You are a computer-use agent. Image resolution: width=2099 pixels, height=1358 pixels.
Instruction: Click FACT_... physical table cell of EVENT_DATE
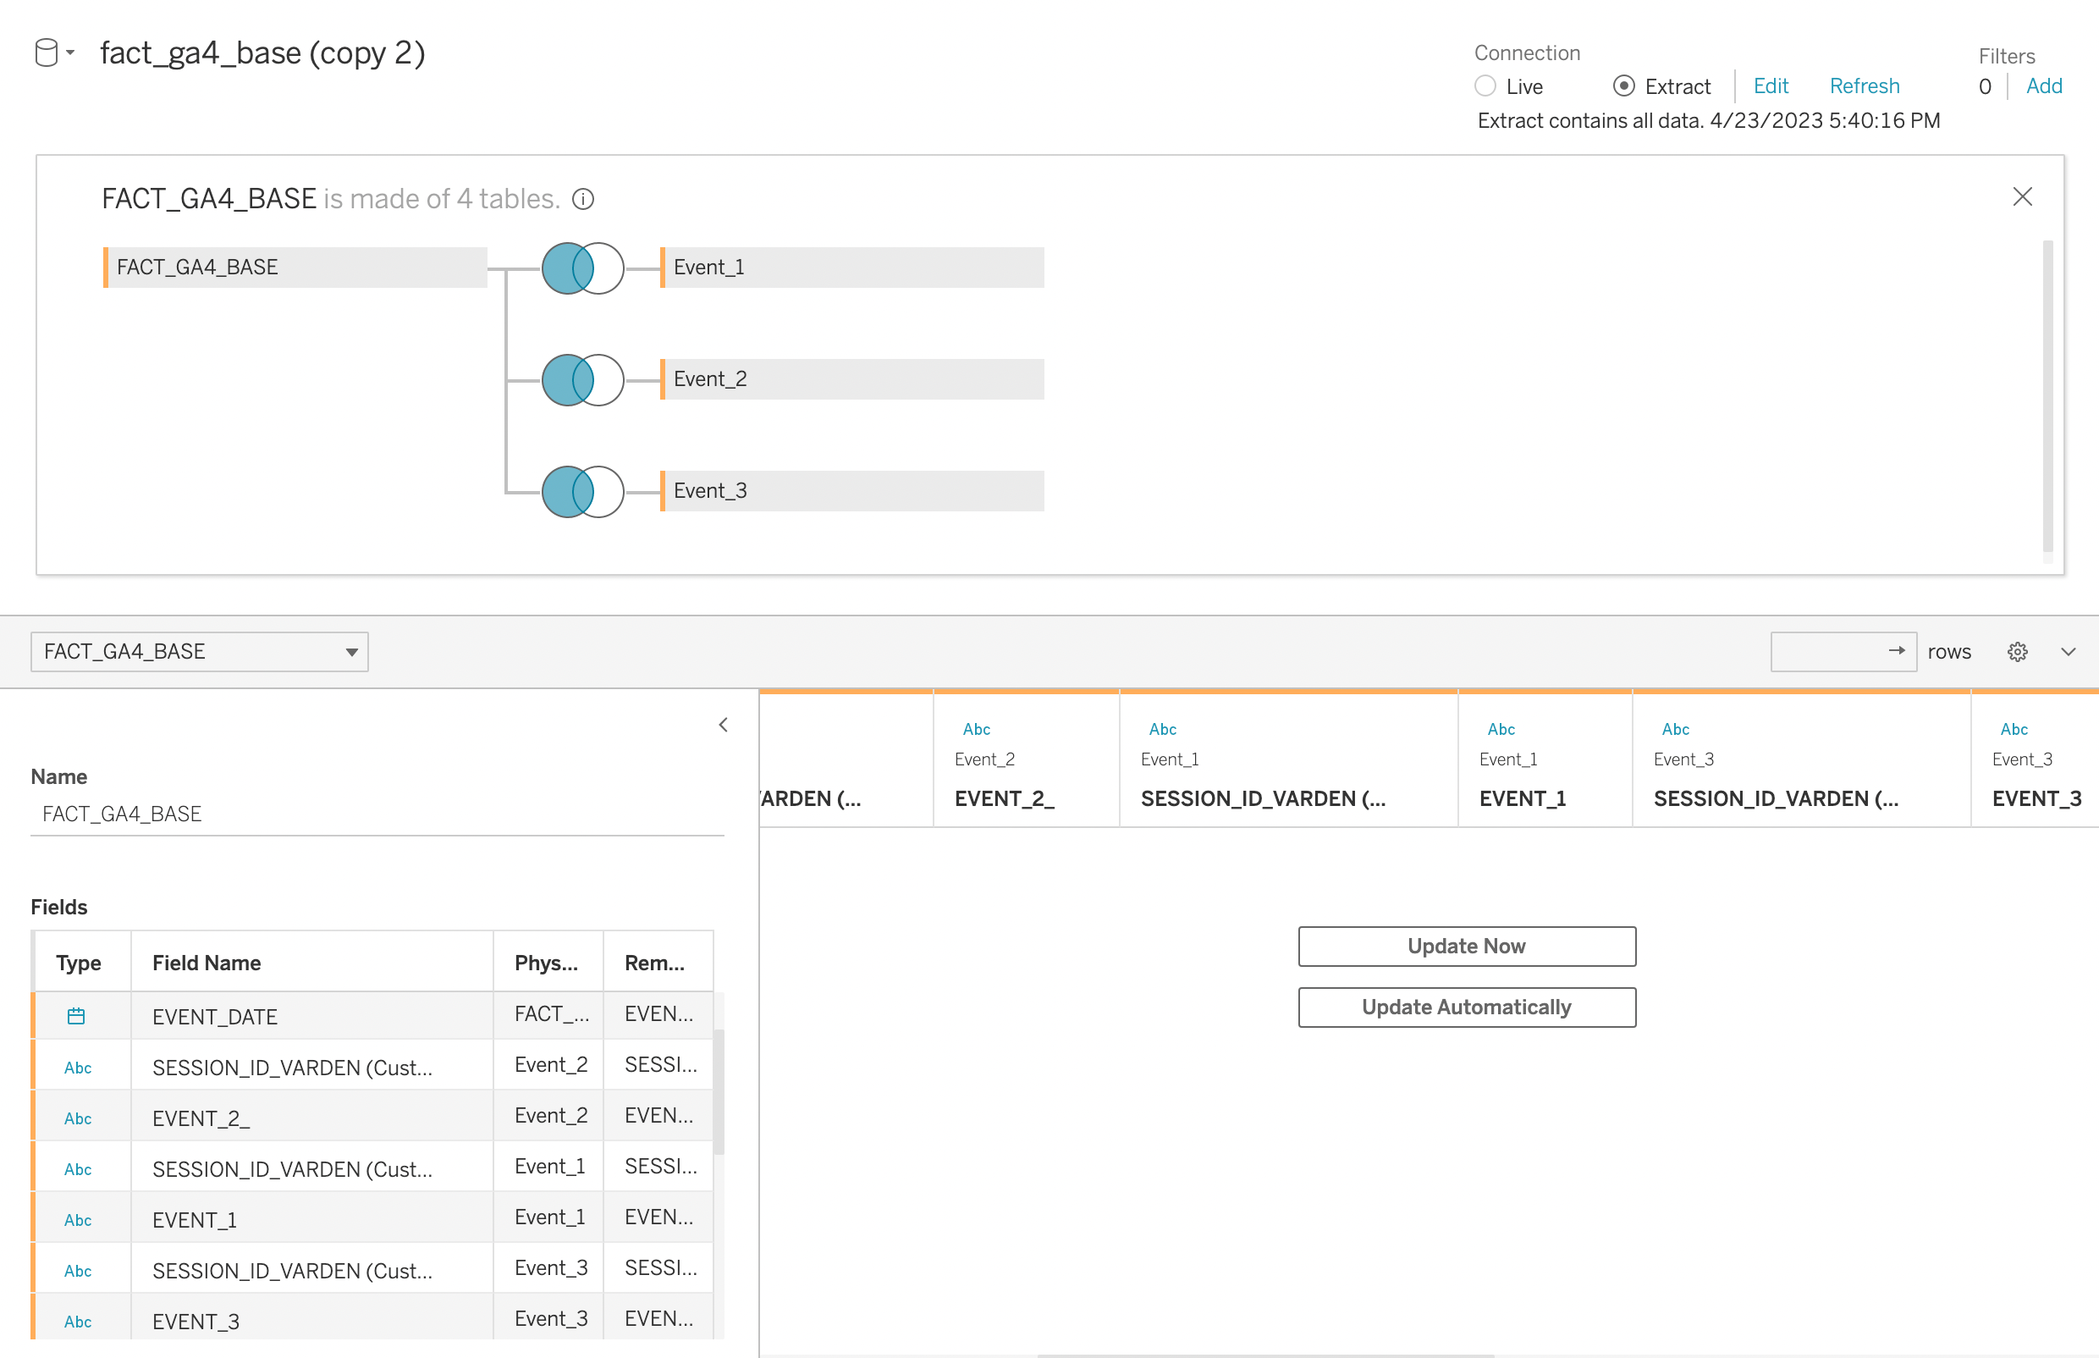(548, 1015)
